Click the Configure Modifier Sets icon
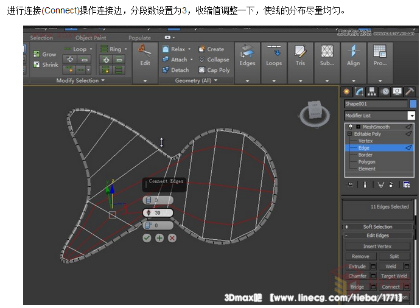Viewport: 420px width, 308px height. click(407, 184)
